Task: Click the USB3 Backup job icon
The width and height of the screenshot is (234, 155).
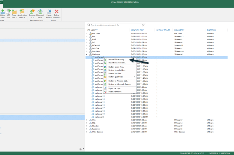Action: 90,132
